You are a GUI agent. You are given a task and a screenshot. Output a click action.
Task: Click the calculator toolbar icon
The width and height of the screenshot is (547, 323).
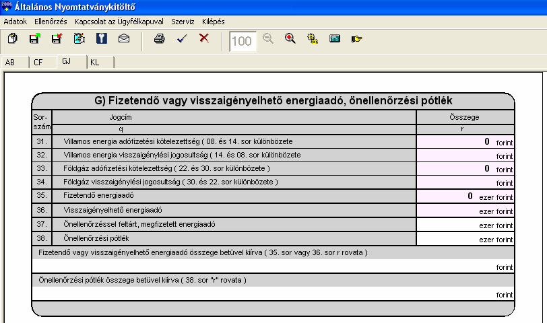(335, 38)
